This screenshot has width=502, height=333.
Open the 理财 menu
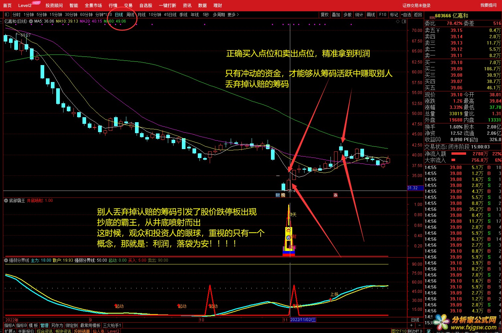coord(218,5)
